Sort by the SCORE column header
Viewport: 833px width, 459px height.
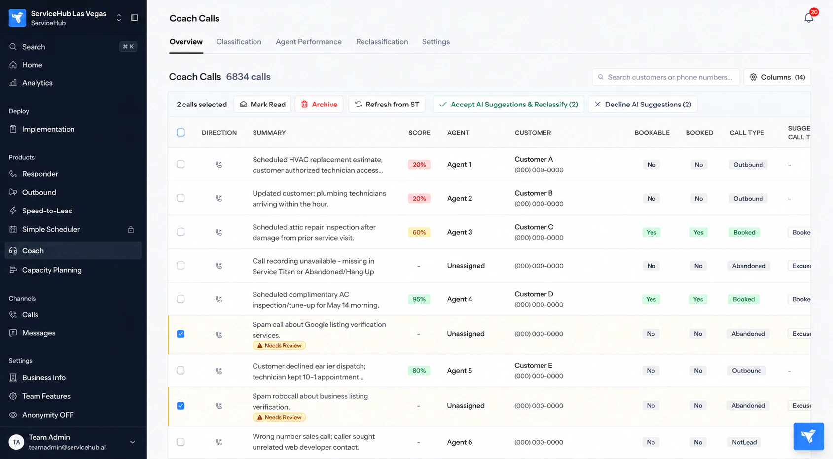point(419,133)
